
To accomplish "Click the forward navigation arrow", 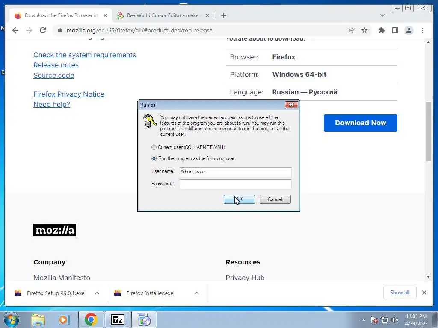I will click(29, 30).
